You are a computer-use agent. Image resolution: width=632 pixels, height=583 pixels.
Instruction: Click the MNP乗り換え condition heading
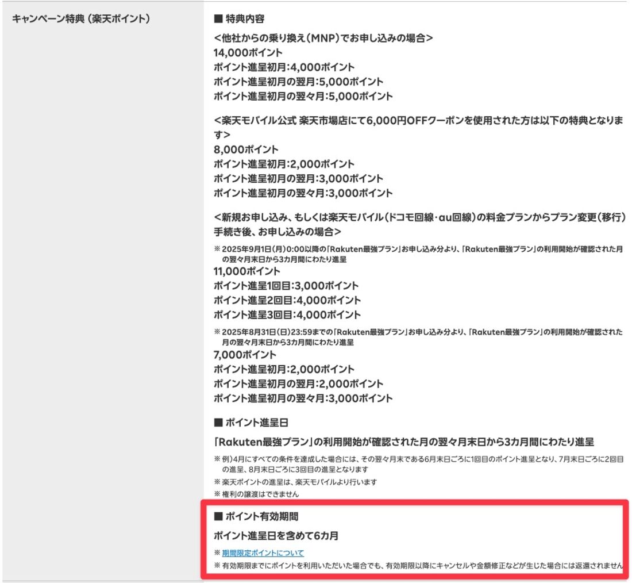click(322, 39)
